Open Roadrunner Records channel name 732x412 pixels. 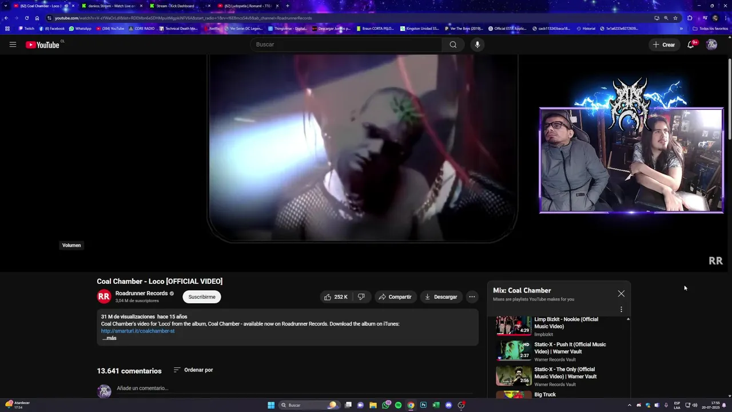click(141, 294)
